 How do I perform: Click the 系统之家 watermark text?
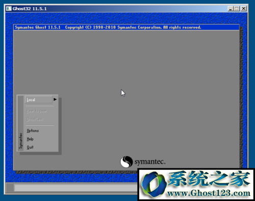(209, 179)
